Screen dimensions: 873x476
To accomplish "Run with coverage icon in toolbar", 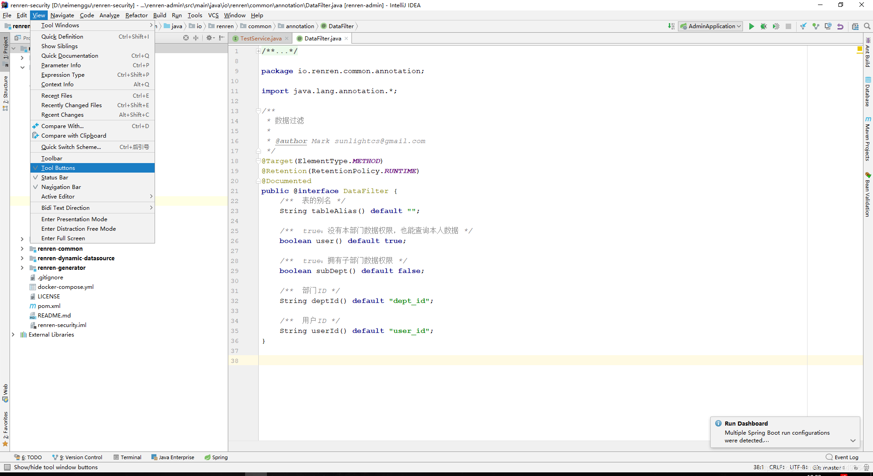I will (x=776, y=26).
